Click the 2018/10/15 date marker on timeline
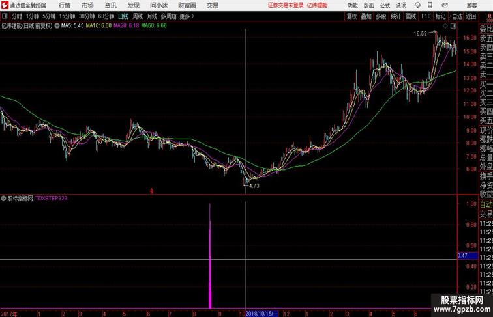This screenshot has width=493, height=317. (x=261, y=314)
